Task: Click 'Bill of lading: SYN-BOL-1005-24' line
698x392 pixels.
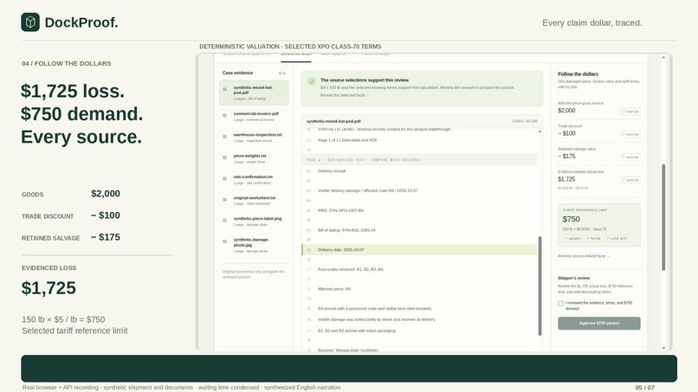Action: point(346,230)
